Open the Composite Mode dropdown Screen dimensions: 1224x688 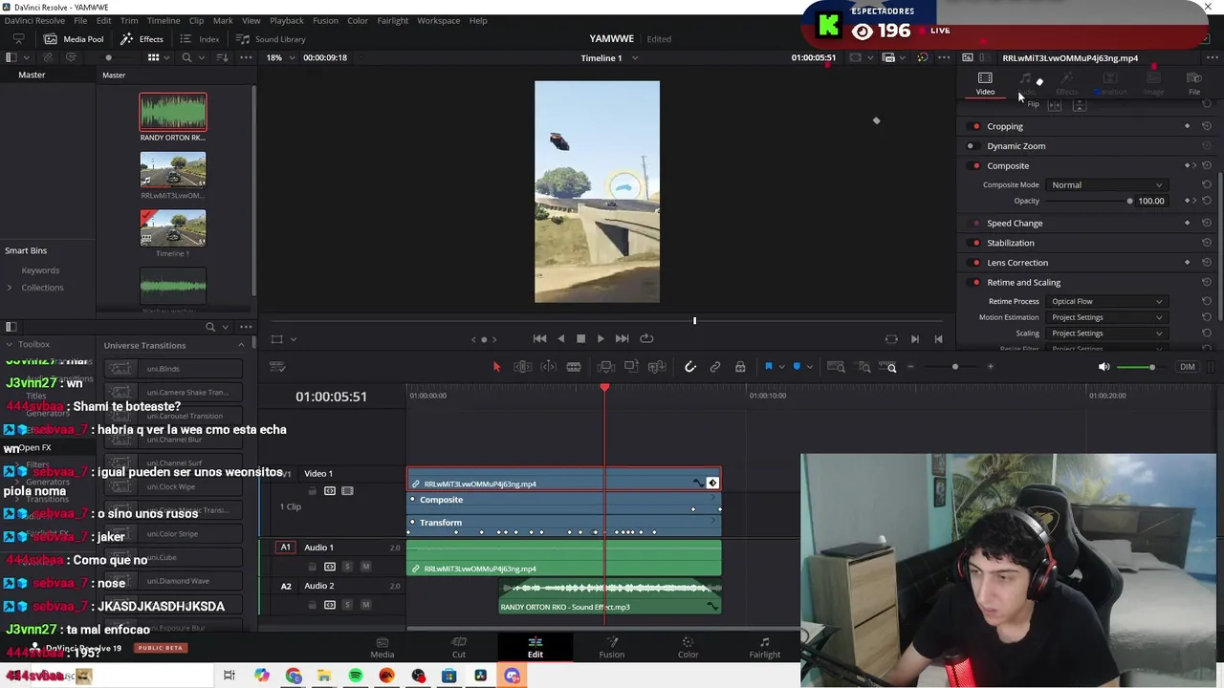(1106, 185)
